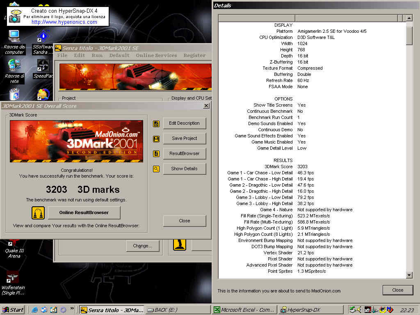This screenshot has height=315, width=420.
Task: Select the Risorse del computer desktop icon
Action: pyautogui.click(x=14, y=42)
